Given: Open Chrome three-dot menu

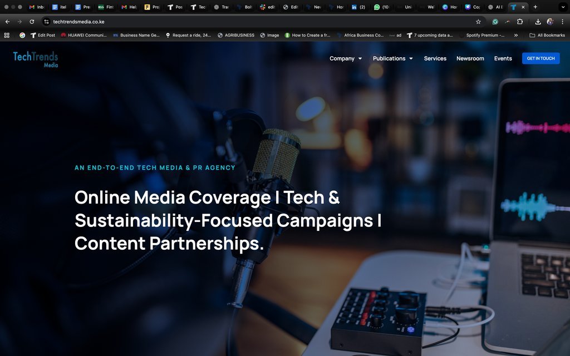Looking at the screenshot, I should click(562, 22).
